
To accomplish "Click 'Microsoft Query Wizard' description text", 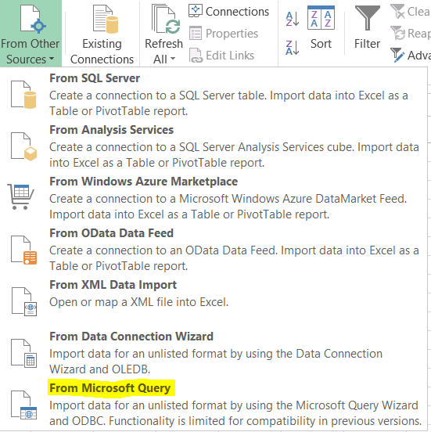I will coord(357,405).
